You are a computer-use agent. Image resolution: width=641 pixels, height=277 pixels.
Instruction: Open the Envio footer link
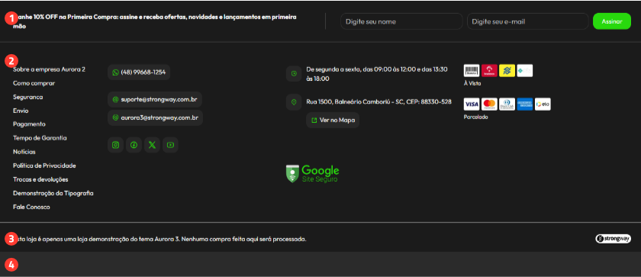21,111
